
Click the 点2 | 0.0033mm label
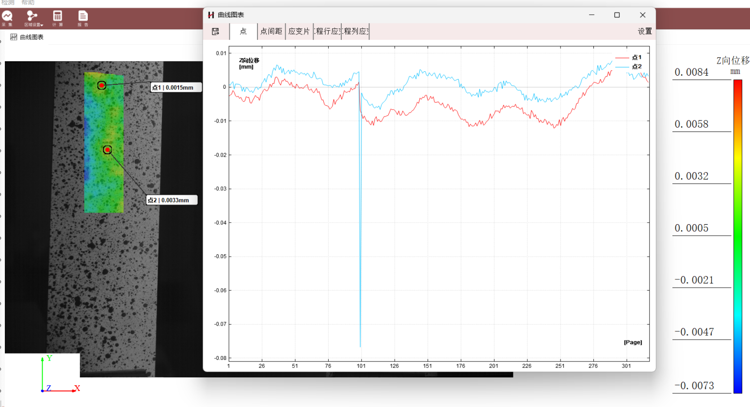172,200
